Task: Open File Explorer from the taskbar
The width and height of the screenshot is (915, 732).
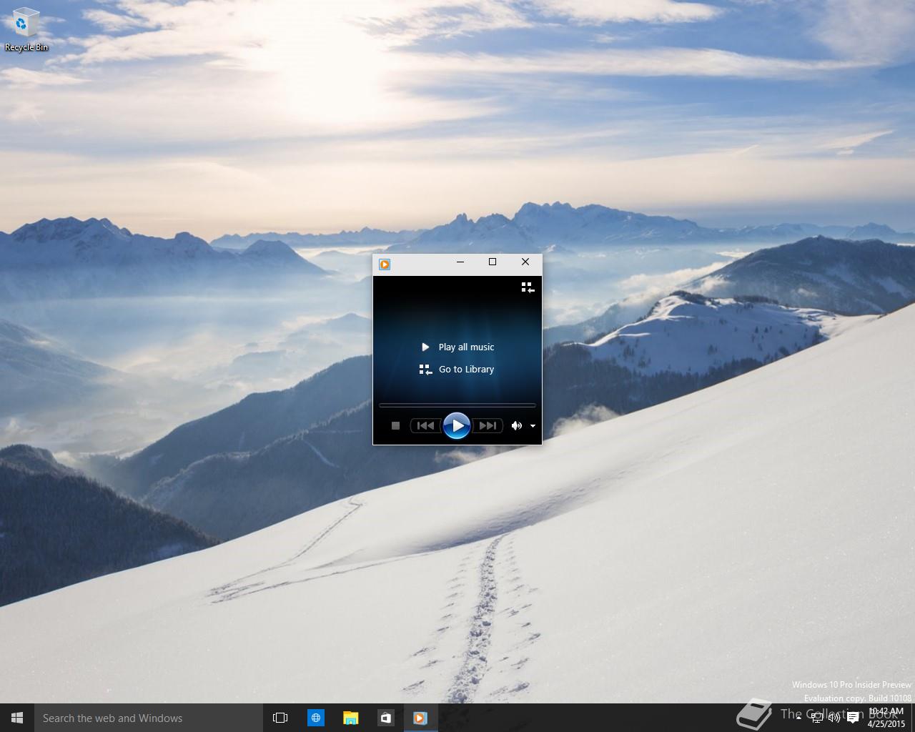Action: click(350, 718)
